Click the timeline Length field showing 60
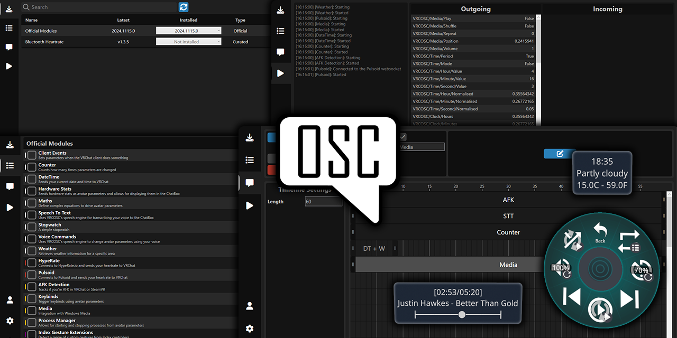 pos(324,202)
